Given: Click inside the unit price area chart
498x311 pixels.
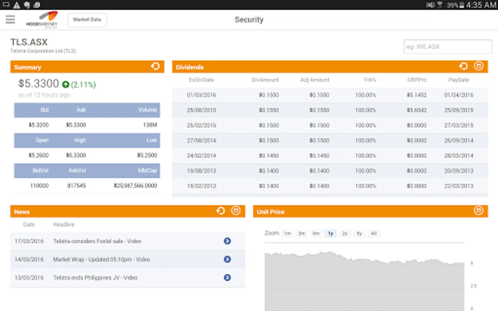Looking at the screenshot, I should (365, 282).
